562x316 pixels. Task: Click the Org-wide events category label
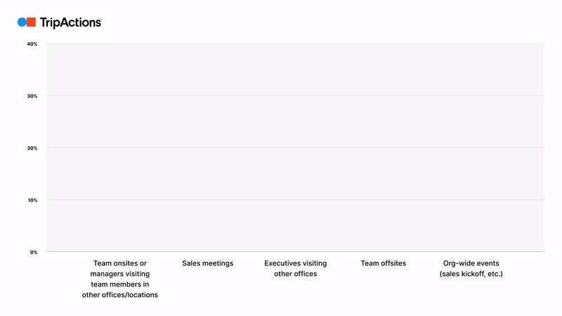tap(471, 269)
